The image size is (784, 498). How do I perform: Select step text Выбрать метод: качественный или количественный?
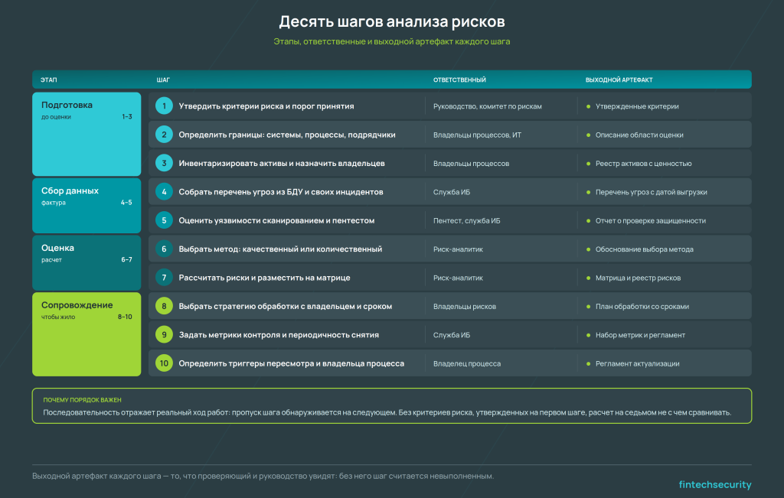pos(280,249)
